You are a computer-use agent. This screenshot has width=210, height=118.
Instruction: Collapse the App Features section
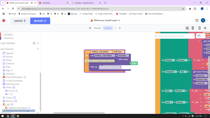tap(38, 49)
